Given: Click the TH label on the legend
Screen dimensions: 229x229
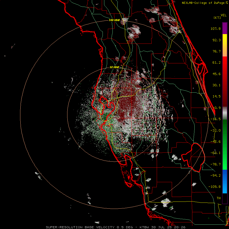Looking at the screenshot, I should [x=219, y=198].
